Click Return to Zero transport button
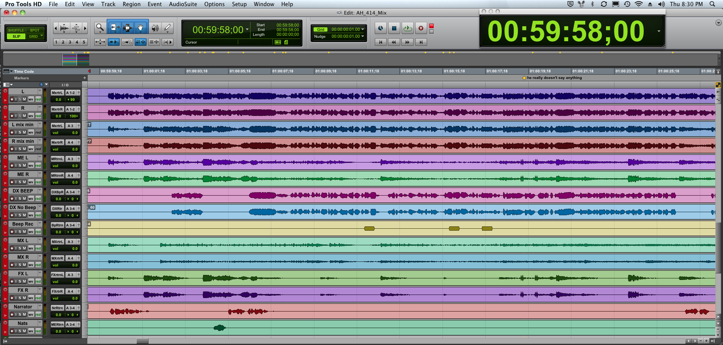The height and width of the screenshot is (345, 723). [381, 42]
